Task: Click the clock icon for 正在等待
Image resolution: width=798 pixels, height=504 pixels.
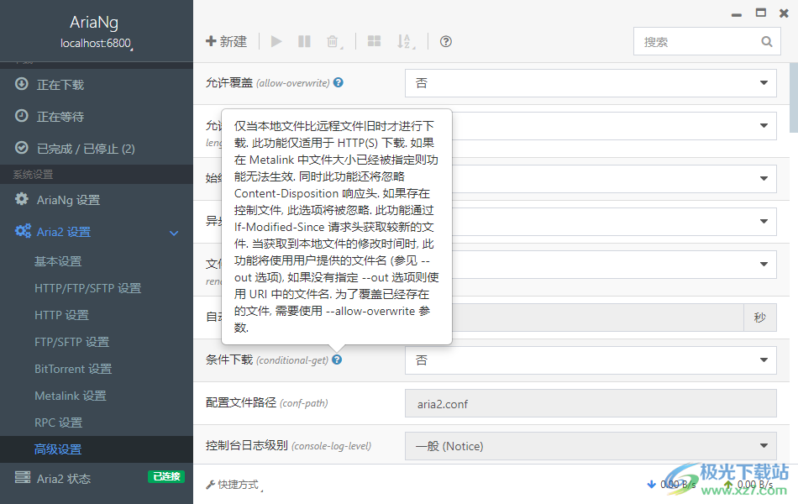Action: pyautogui.click(x=21, y=116)
